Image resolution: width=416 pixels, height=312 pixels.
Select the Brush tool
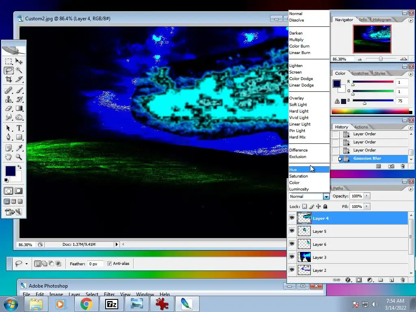[19, 90]
